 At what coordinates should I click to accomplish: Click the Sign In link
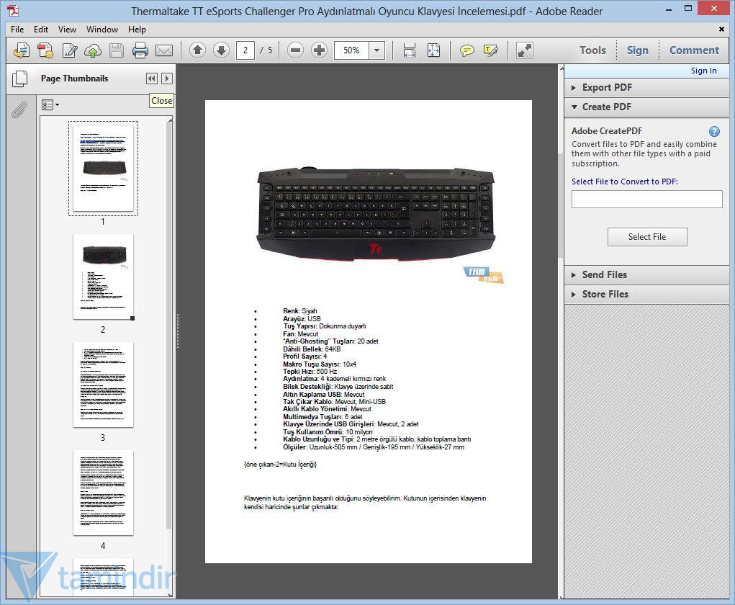(x=703, y=71)
